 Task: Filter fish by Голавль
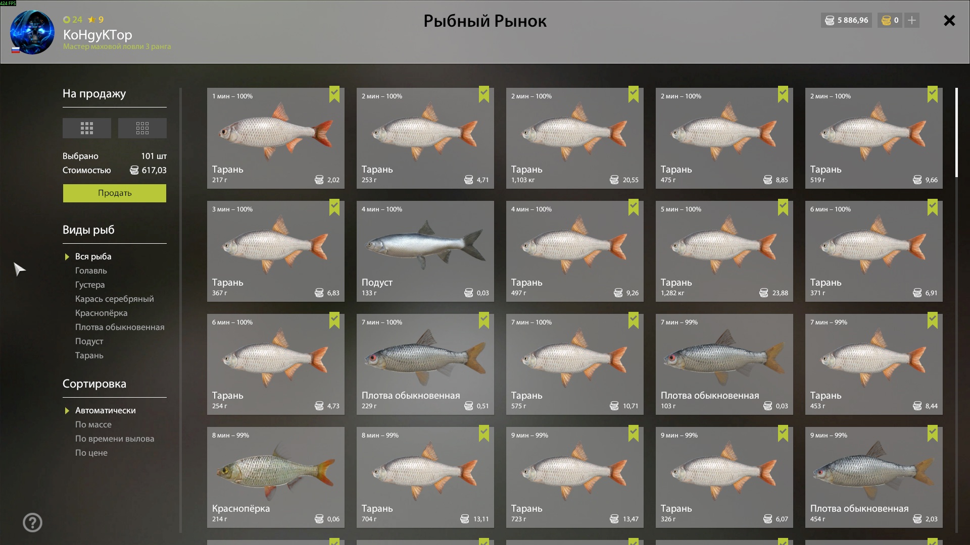coord(91,270)
